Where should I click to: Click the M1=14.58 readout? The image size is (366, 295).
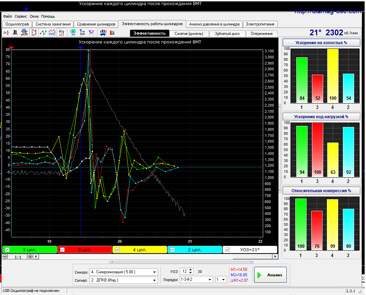pos(239,269)
